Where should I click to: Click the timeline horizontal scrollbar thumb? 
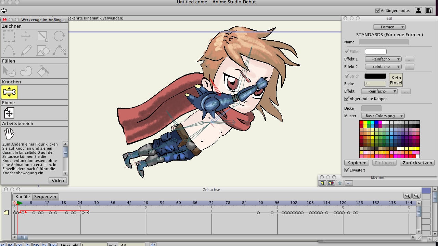pos(23,237)
